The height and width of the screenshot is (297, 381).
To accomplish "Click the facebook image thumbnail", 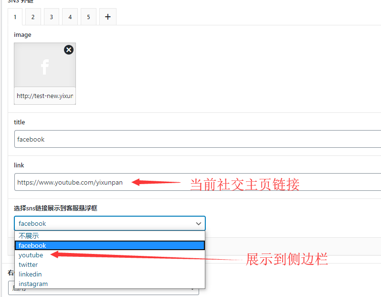I will pos(45,65).
